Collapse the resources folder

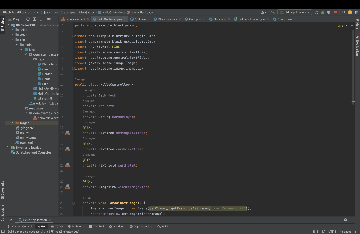tap(21, 108)
